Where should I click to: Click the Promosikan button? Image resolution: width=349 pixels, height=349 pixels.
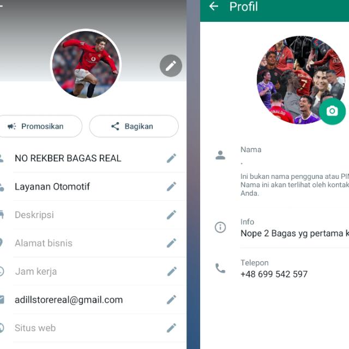point(40,126)
